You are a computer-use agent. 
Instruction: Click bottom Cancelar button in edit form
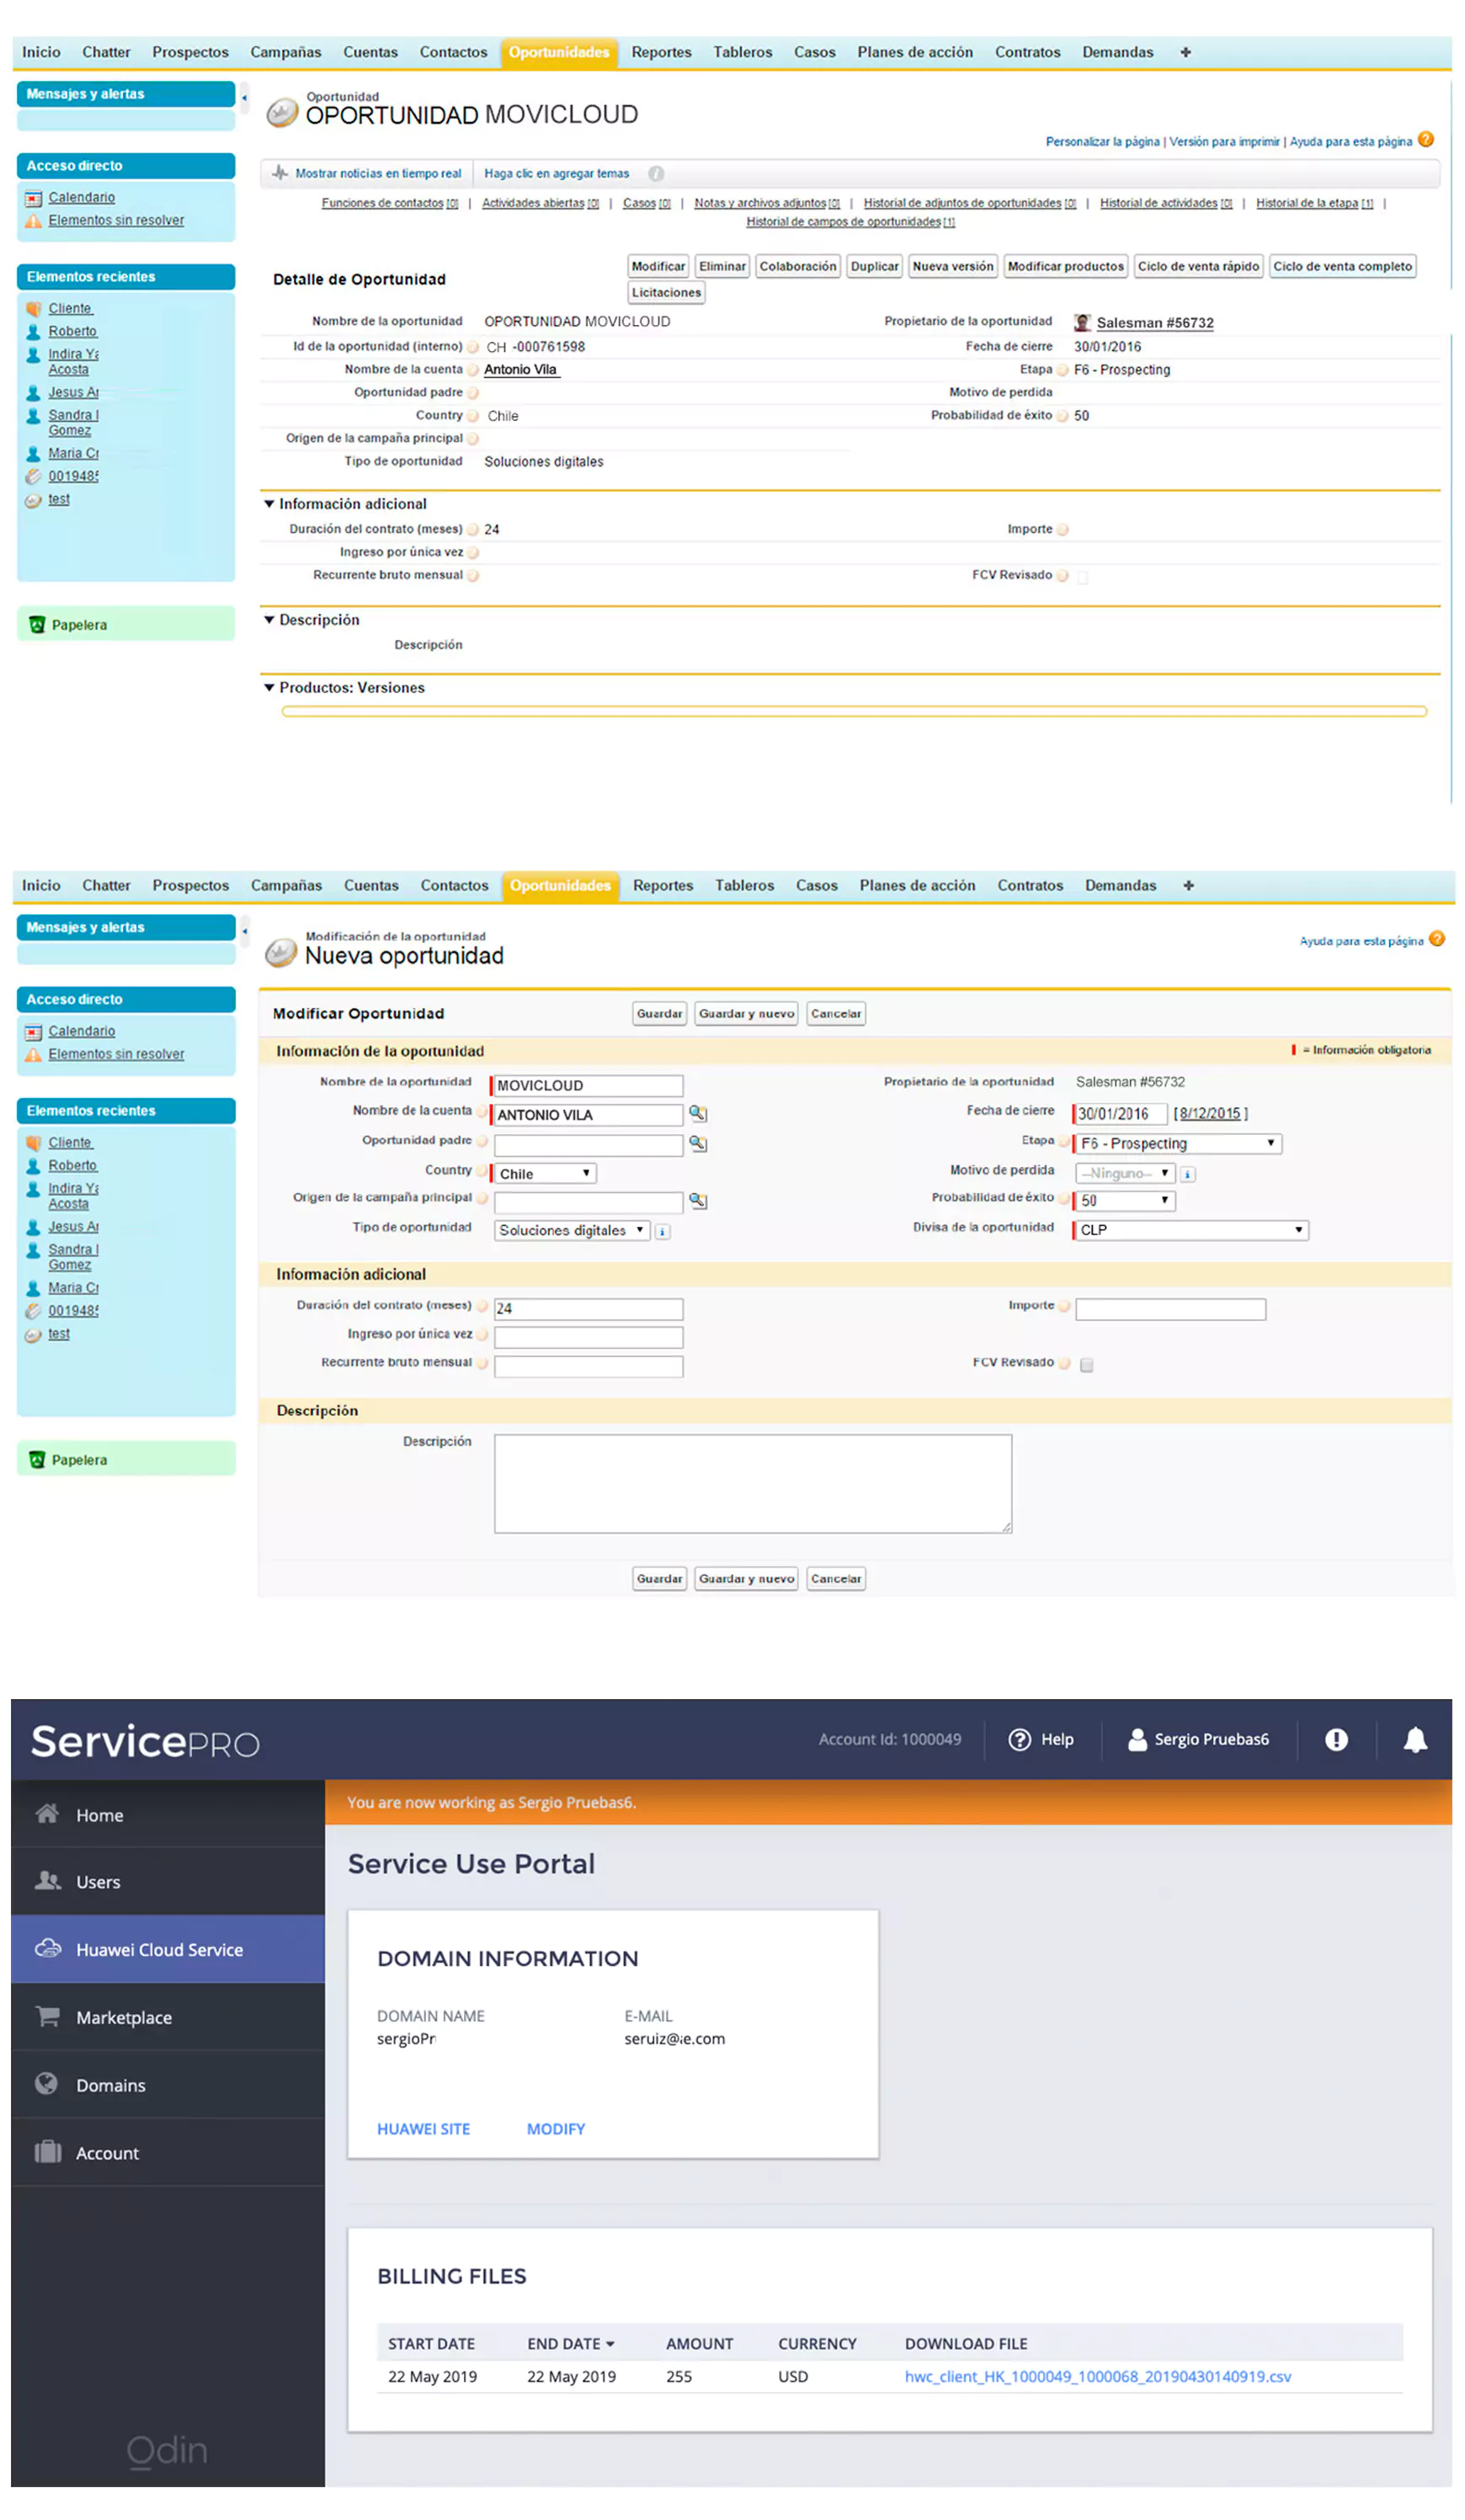coord(836,1578)
